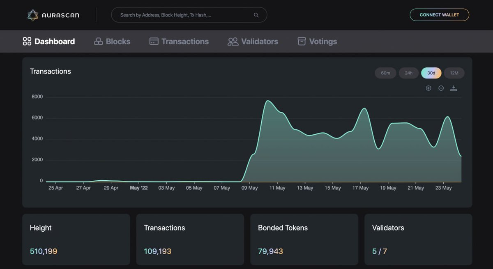This screenshot has height=269, width=493.
Task: Click the Votings box icon
Action: coord(302,41)
